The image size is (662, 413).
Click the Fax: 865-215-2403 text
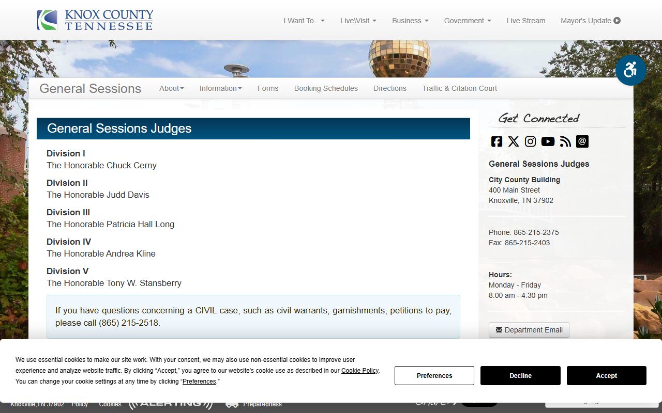pos(519,243)
